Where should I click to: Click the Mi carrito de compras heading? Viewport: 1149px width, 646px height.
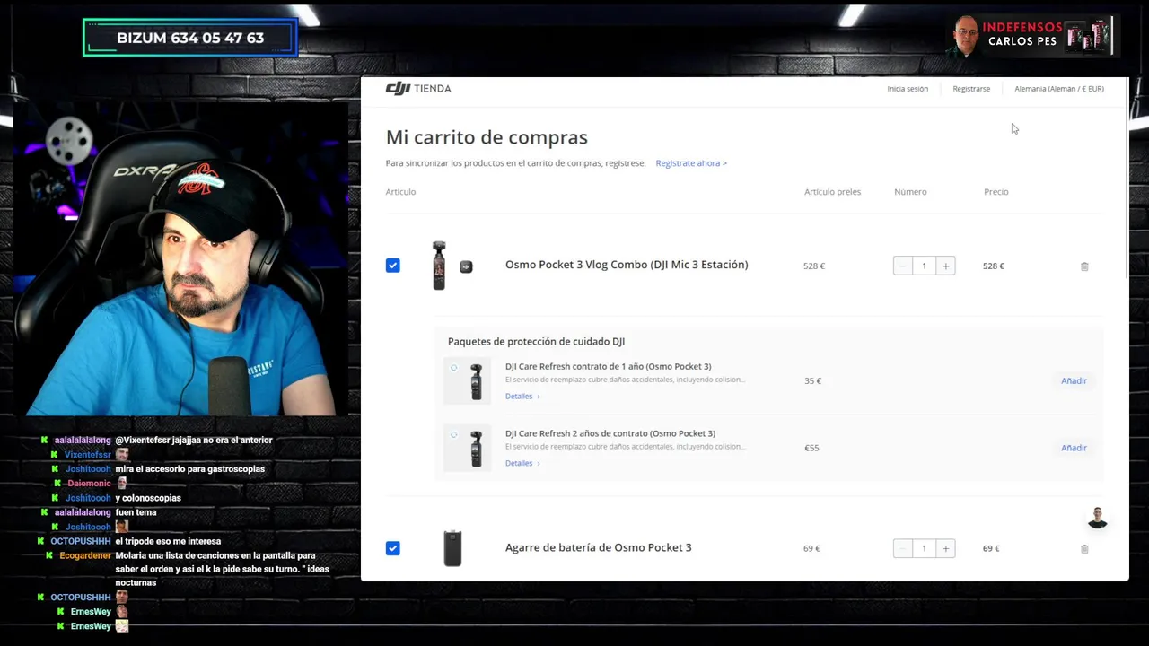[x=487, y=137]
